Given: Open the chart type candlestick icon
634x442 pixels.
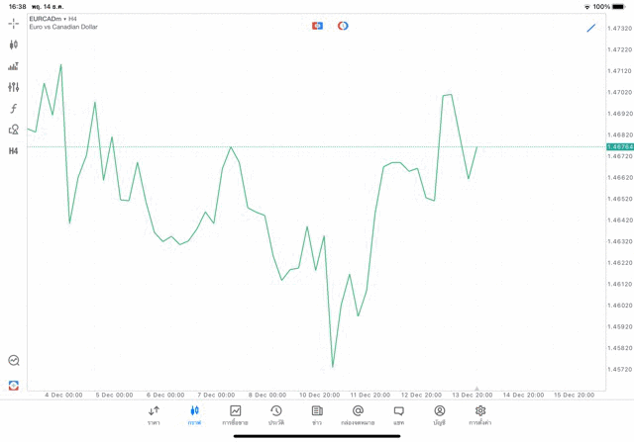Looking at the screenshot, I should (x=14, y=44).
